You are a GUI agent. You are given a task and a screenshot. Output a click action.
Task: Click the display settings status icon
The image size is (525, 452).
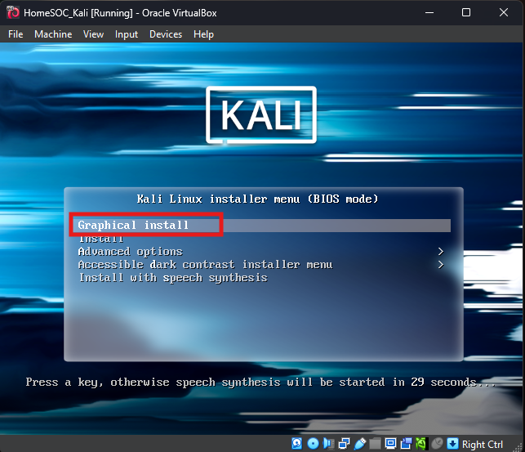[x=390, y=444]
